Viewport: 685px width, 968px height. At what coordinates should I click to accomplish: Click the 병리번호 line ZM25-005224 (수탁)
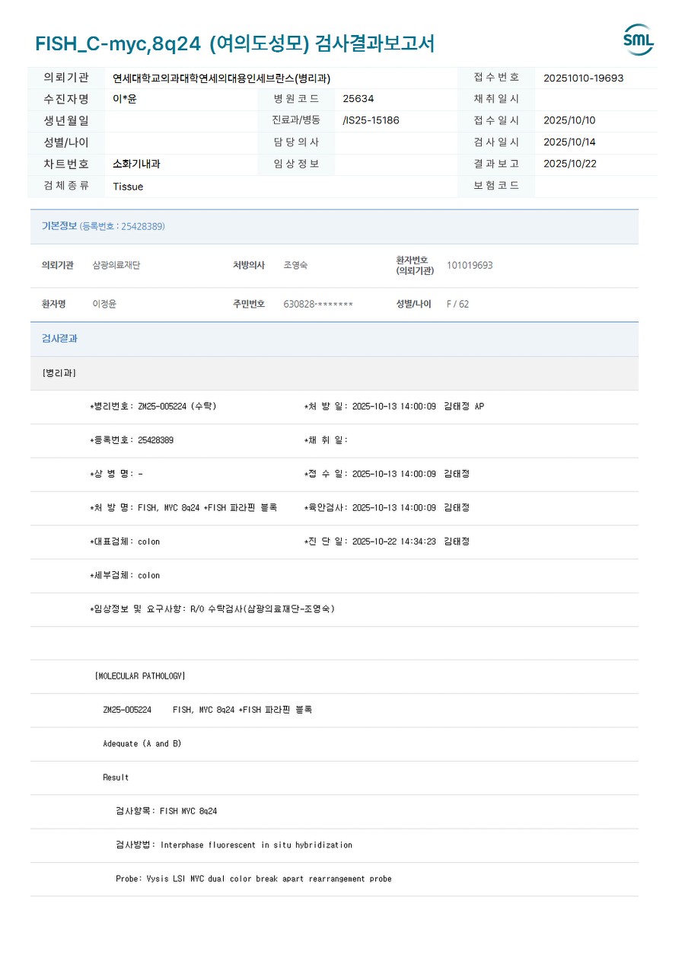coord(153,407)
